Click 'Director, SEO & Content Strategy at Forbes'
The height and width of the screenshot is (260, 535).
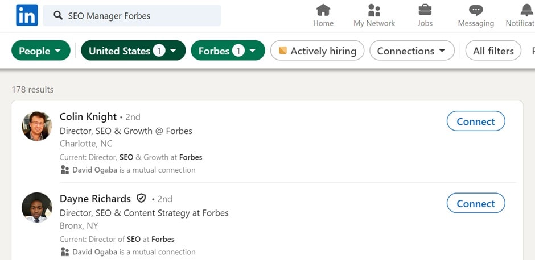pos(144,213)
